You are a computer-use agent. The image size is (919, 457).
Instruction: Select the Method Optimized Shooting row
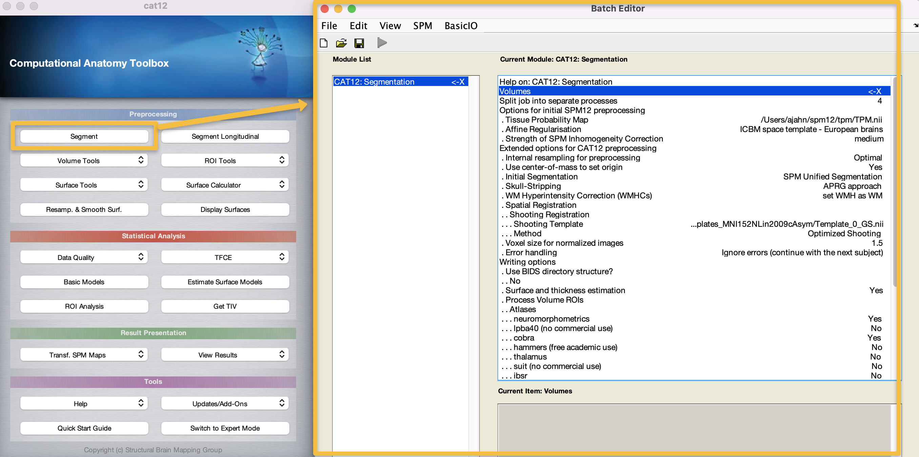tap(694, 234)
